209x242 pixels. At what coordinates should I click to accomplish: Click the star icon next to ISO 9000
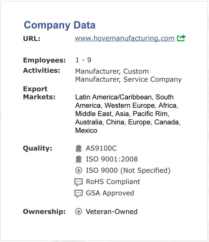click(79, 170)
